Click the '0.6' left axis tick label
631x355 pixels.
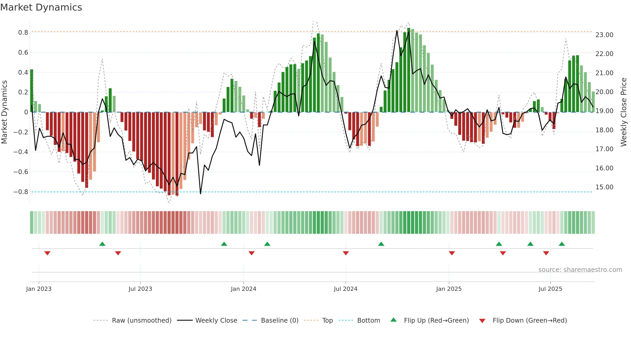pyautogui.click(x=23, y=53)
